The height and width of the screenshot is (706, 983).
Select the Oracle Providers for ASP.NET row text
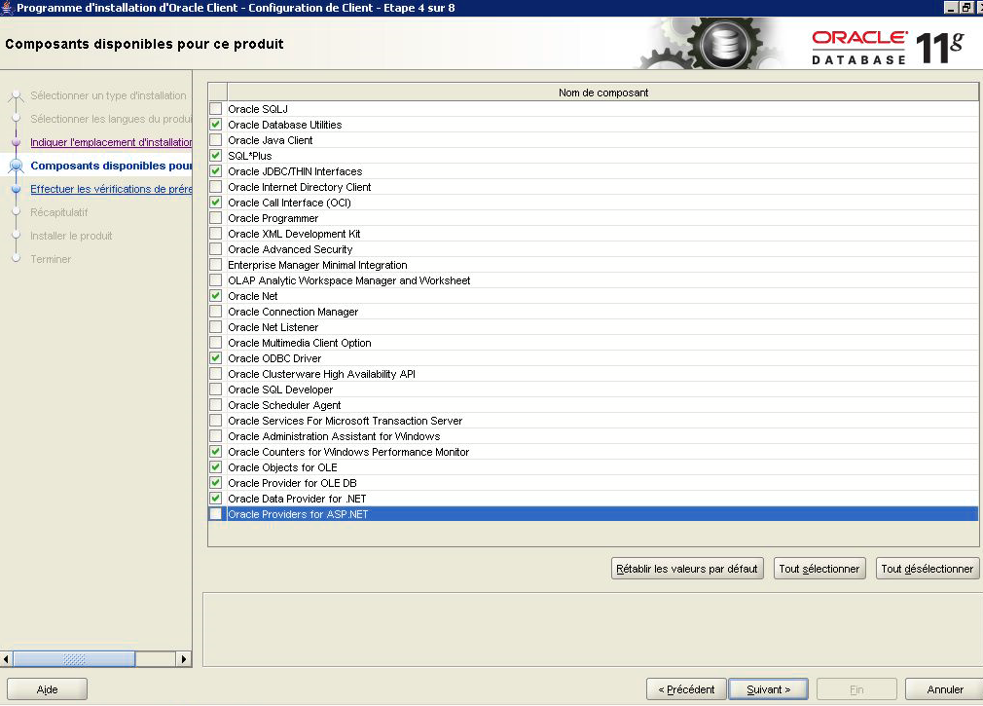tap(298, 514)
